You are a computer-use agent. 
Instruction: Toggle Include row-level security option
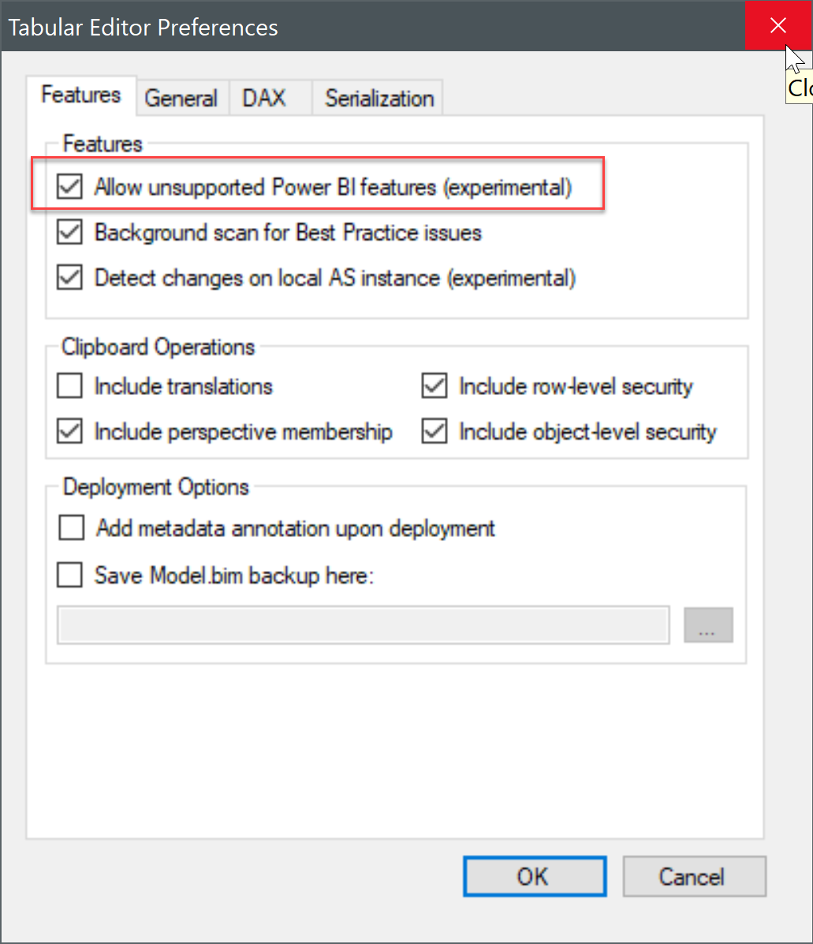(434, 386)
